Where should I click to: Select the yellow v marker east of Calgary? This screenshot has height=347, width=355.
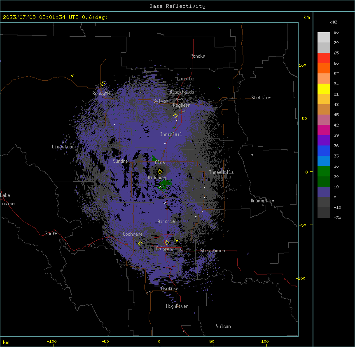[177, 241]
